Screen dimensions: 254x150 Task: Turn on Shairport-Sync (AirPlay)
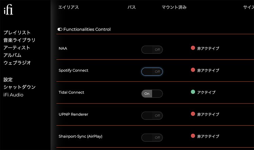pos(152,138)
